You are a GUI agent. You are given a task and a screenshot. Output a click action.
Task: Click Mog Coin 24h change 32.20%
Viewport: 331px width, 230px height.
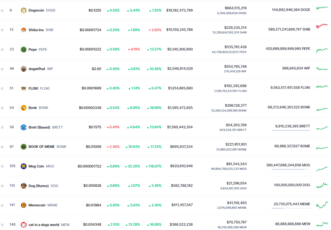click(x=132, y=166)
